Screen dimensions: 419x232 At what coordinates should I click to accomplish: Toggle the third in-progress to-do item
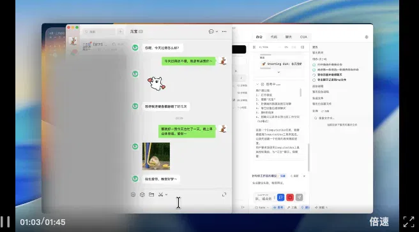[314, 75]
